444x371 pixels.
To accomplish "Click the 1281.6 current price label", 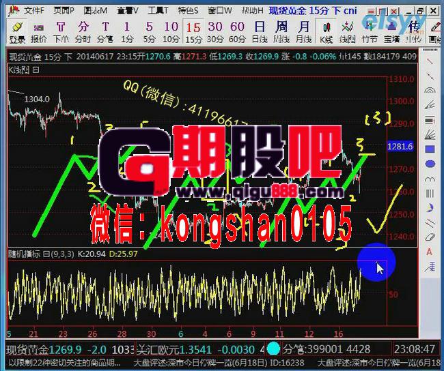I will coord(400,147).
